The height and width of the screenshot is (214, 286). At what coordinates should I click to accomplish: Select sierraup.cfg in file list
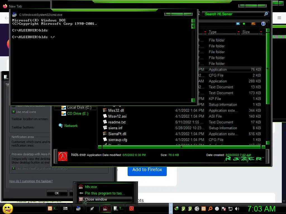(x=182, y=140)
